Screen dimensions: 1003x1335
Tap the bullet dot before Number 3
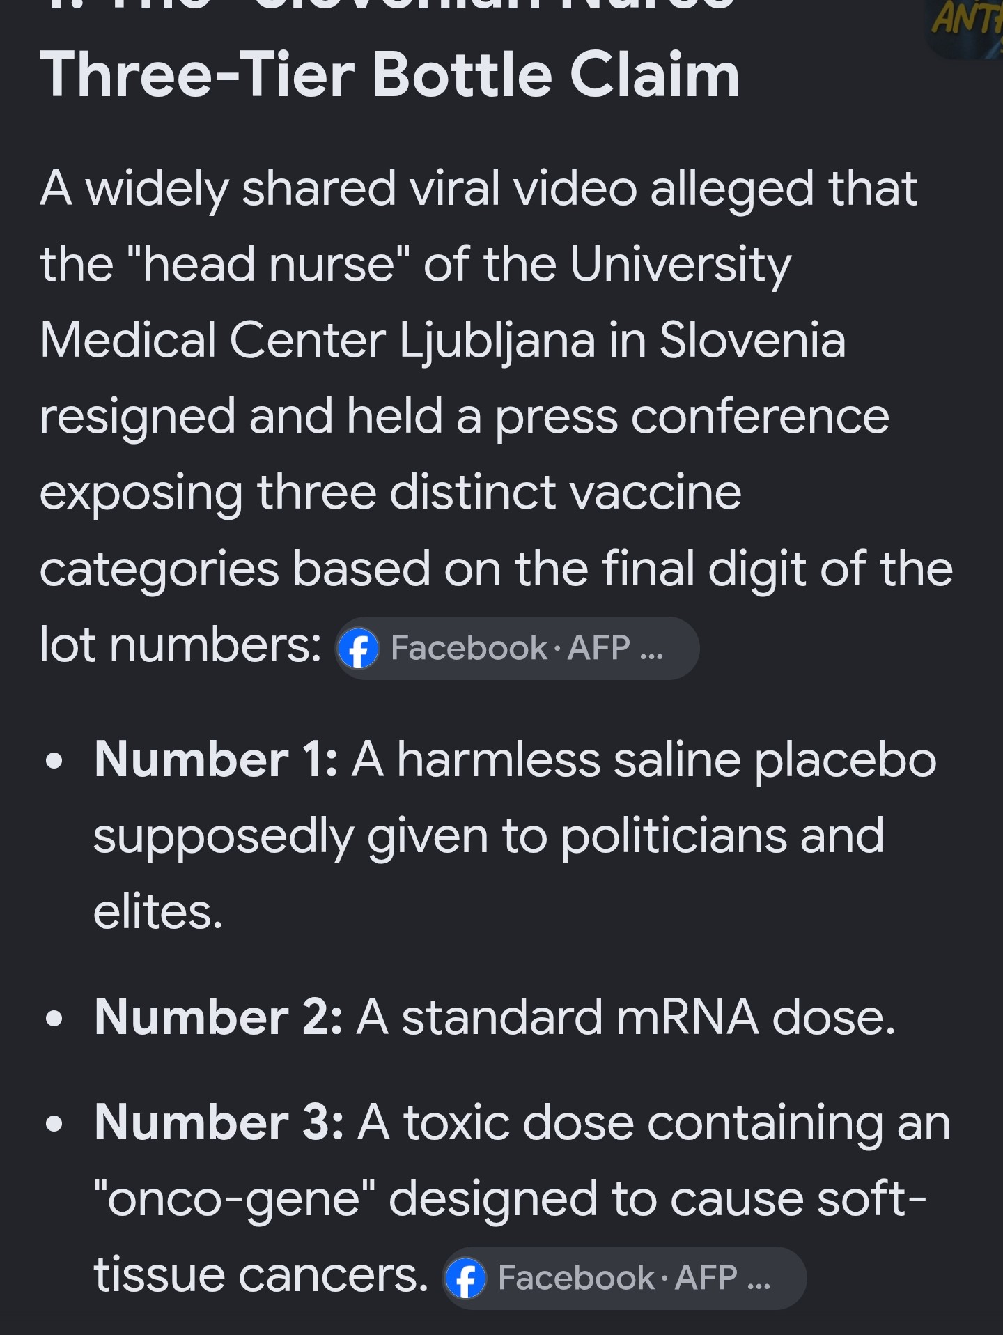54,1123
